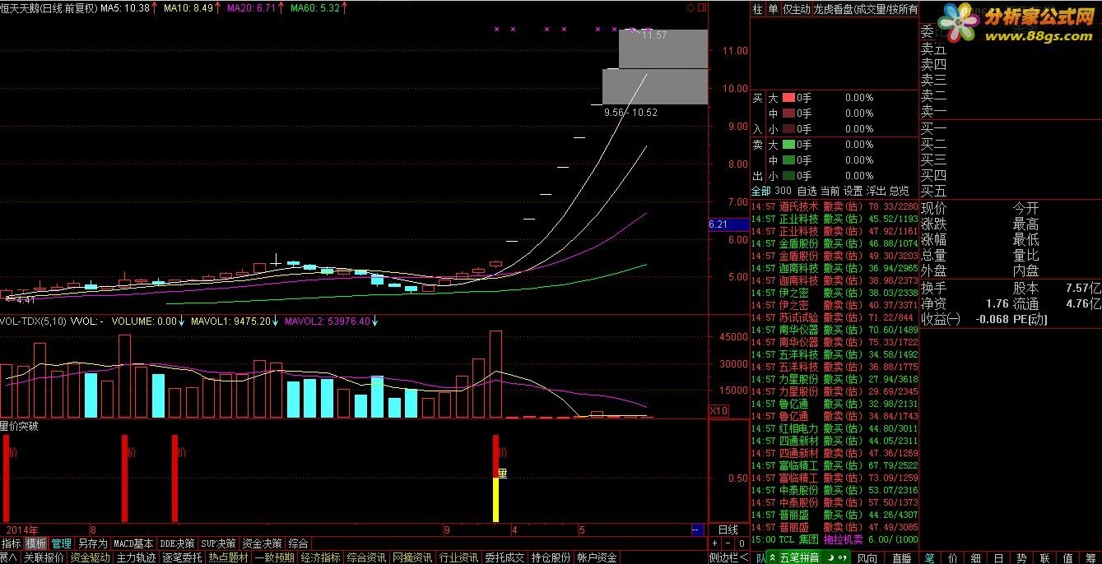Click the TCL 集团 row in trade list

coord(835,539)
